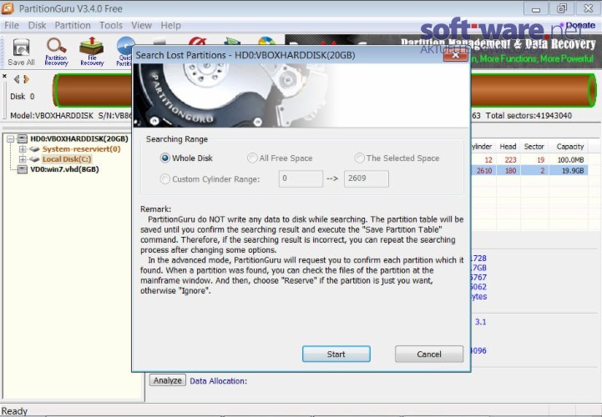The width and height of the screenshot is (602, 417).
Task: Click the HD0 hard disk icon in tree
Action: pos(23,138)
